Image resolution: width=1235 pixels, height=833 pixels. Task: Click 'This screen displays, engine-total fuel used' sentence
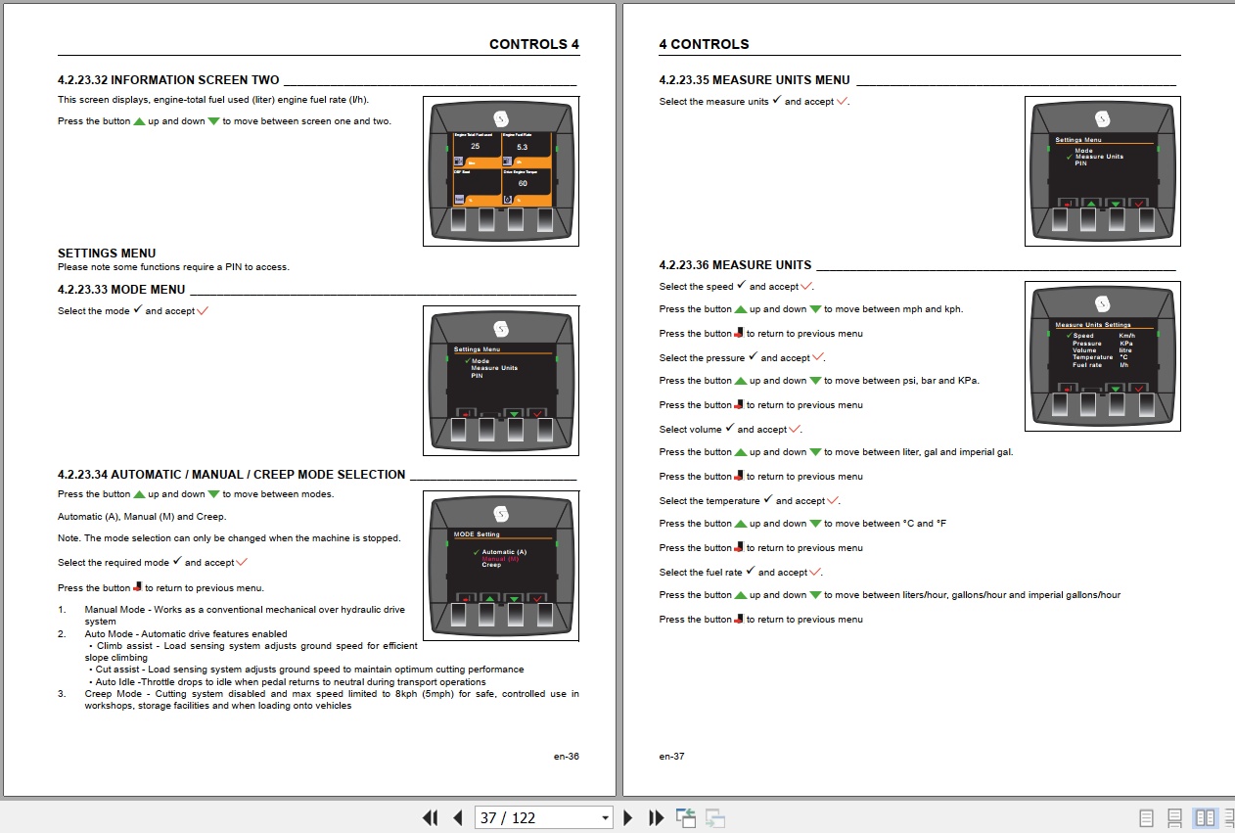click(x=213, y=100)
